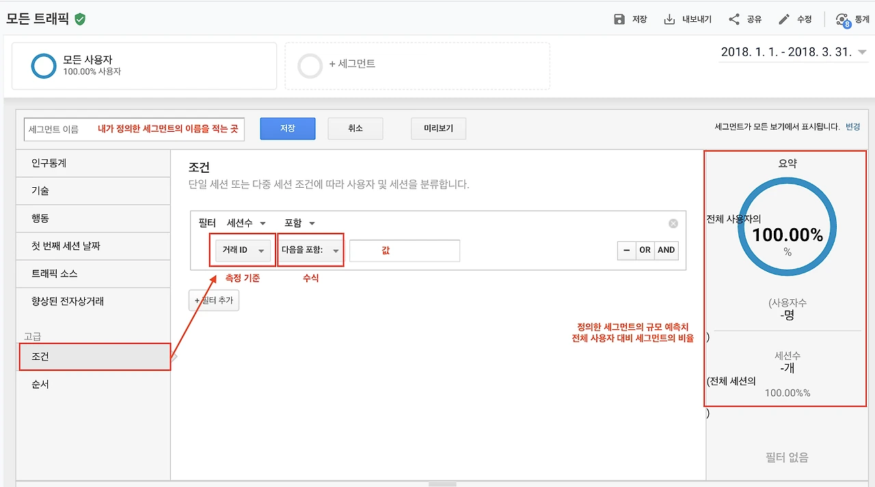
Task: Click the filter value input field
Action: click(405, 251)
